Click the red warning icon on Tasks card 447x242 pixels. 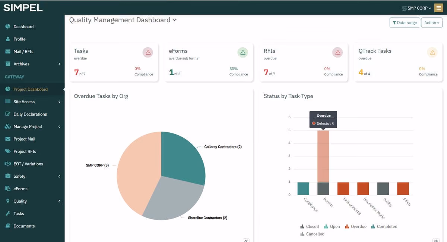[x=148, y=52]
